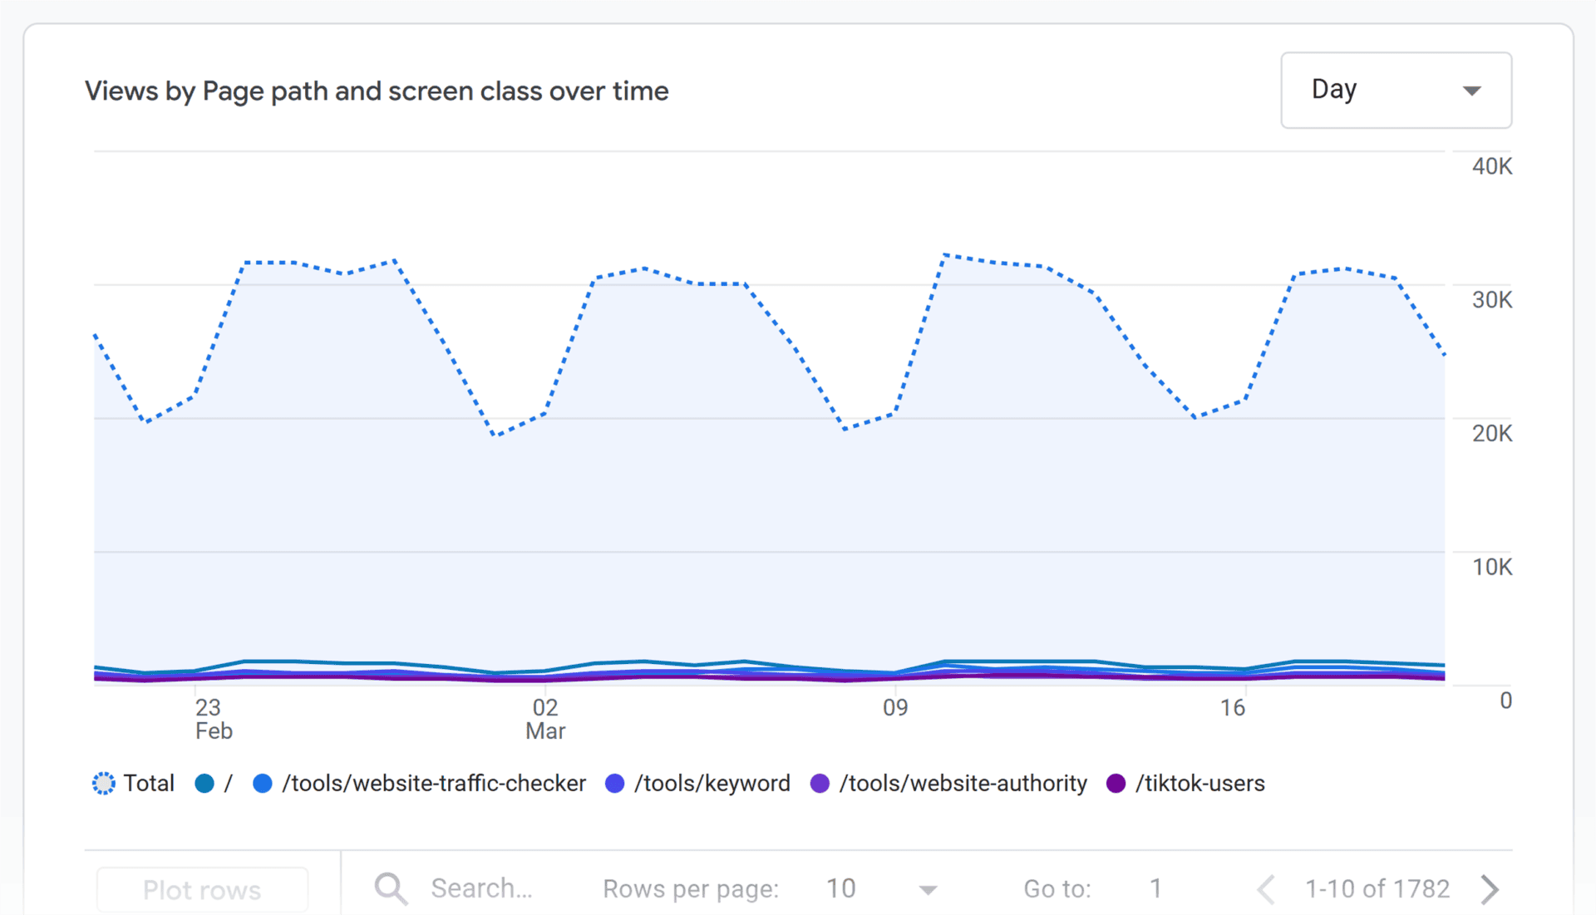The image size is (1596, 915).
Task: Go to previous page arrow
Action: click(1266, 888)
